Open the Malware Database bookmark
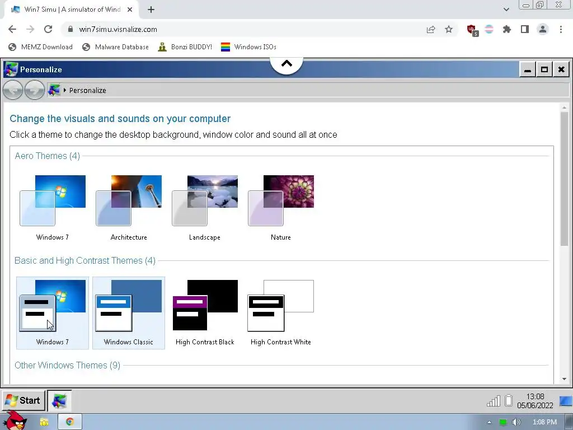The height and width of the screenshot is (430, 573). click(x=116, y=47)
